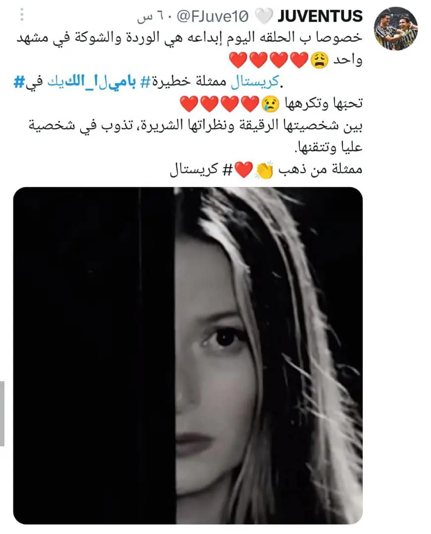Click the JUVENTUS display name
Viewport: 431px width, 534px height.
tap(320, 16)
